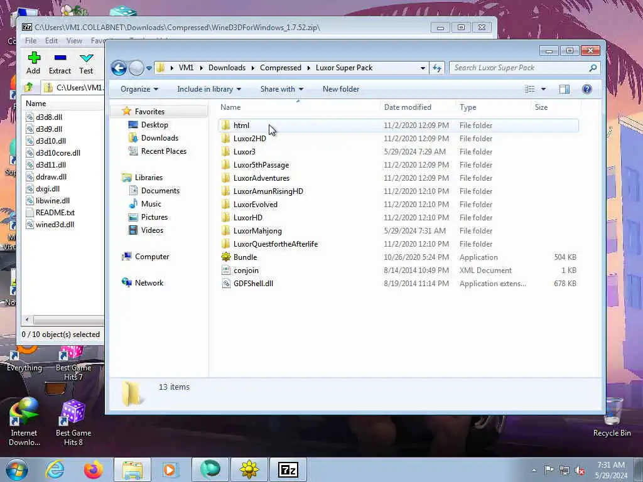The image size is (643, 482).
Task: Select the Luxor3 folder
Action: pos(399,152)
